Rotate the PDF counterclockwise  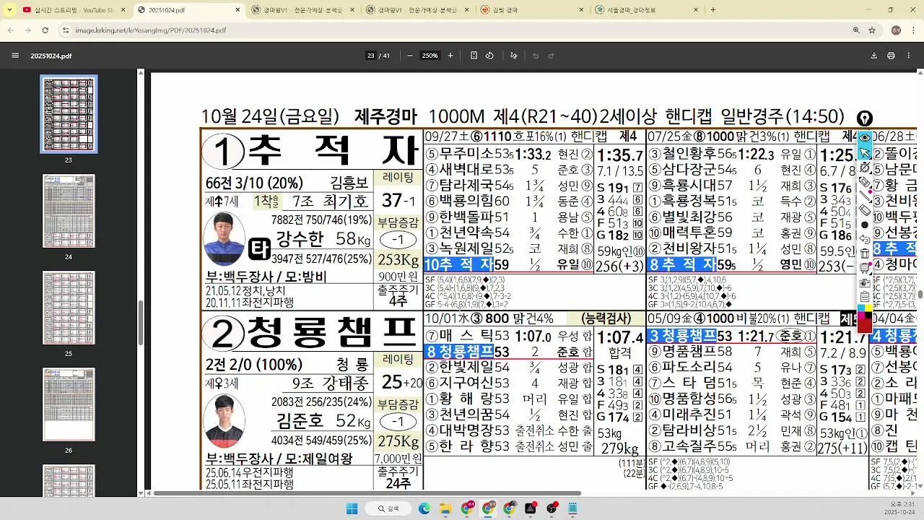pyautogui.click(x=489, y=56)
